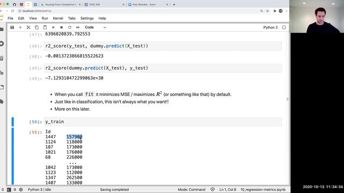Click 10_regression-metrics.ipynb in status bar
Image resolution: width=344 pixels, height=193 pixels.
(263, 189)
